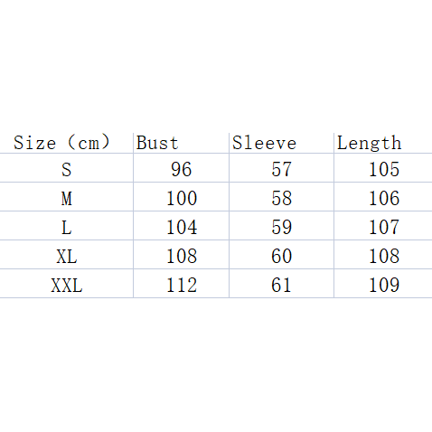Select bust value 112 for size XXL
This screenshot has width=432, height=432.
(x=181, y=284)
